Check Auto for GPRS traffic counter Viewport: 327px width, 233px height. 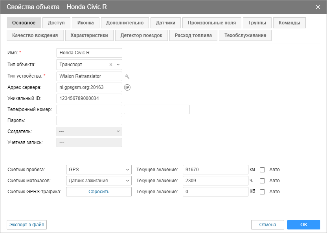[x=263, y=192]
